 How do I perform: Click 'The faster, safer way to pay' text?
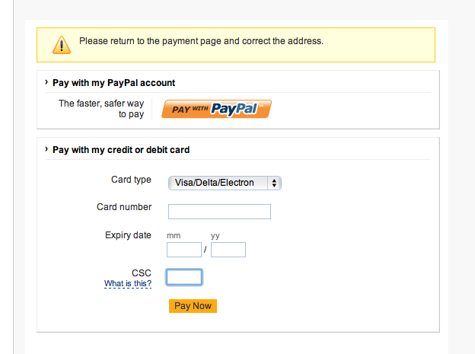point(101,109)
